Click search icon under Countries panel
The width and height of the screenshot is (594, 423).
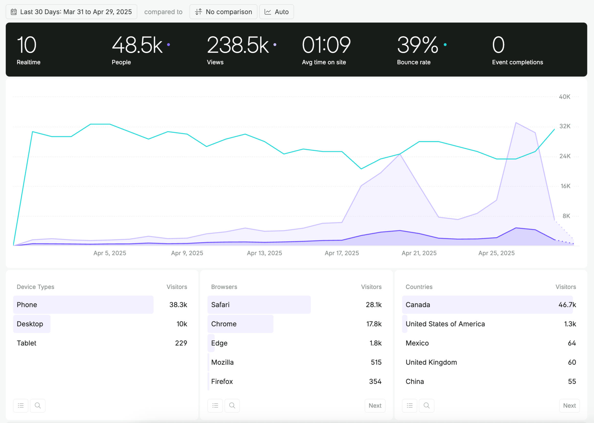[427, 405]
